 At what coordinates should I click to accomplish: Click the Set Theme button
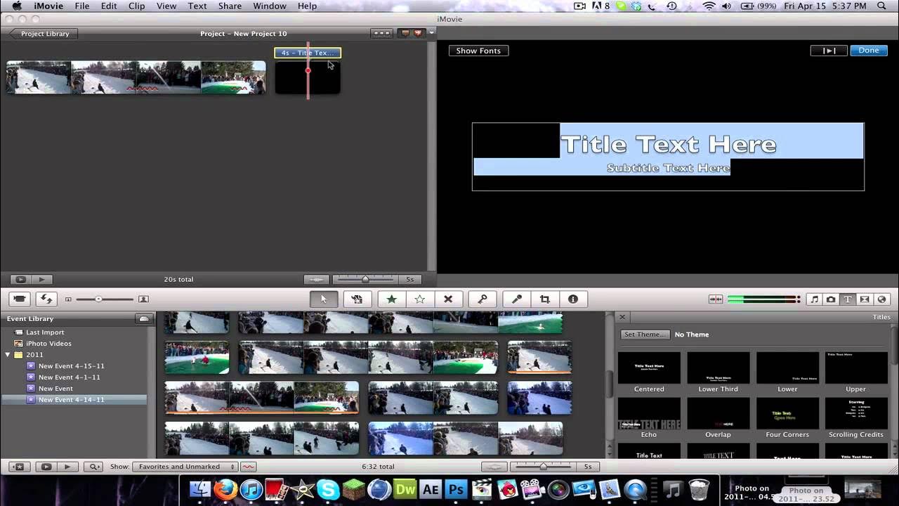click(x=645, y=335)
